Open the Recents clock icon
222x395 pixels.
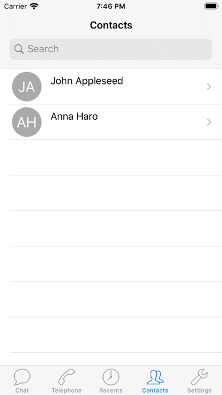pyautogui.click(x=111, y=377)
